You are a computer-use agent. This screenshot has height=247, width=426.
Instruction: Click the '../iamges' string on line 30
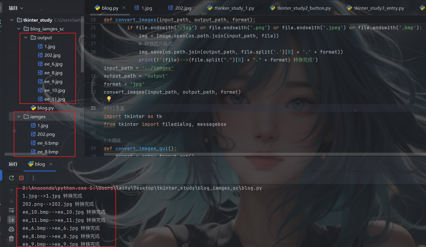[x=158, y=68]
